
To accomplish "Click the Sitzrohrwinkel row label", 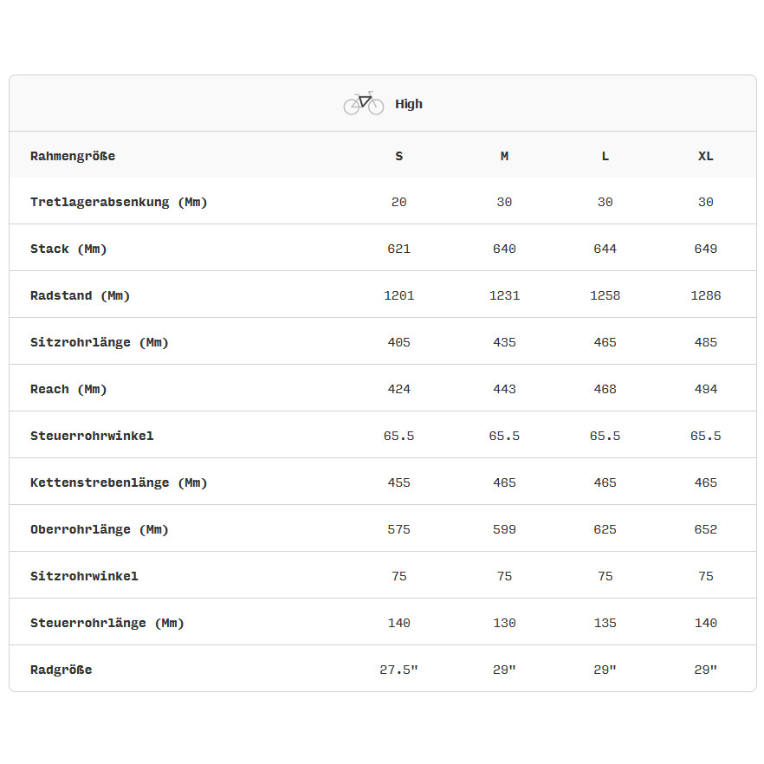I will [x=84, y=576].
